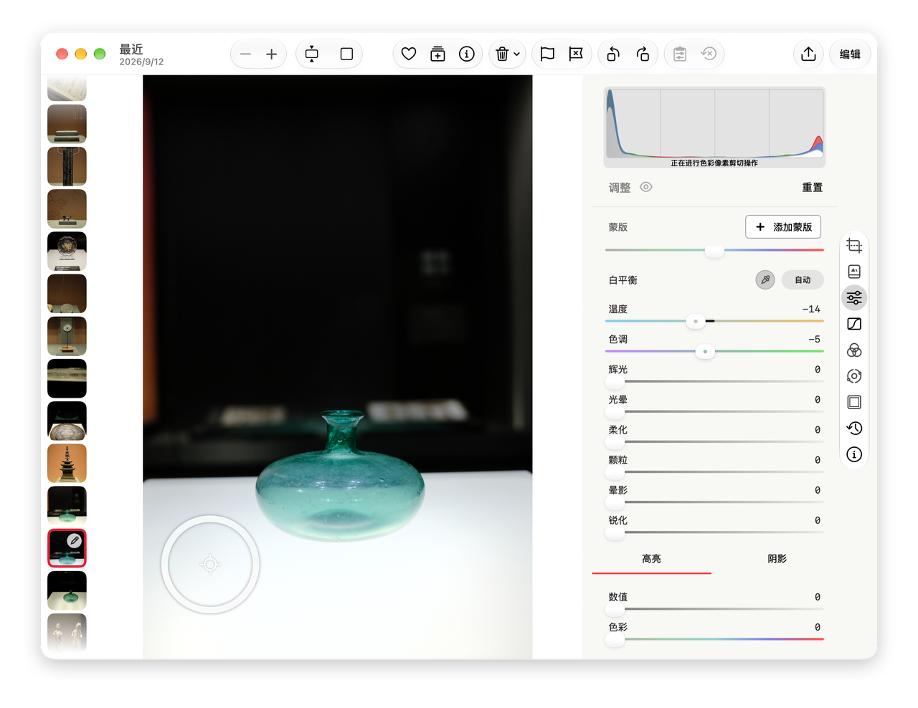Open the color channels circles icon
Screen dimensions: 918x708
tap(854, 350)
